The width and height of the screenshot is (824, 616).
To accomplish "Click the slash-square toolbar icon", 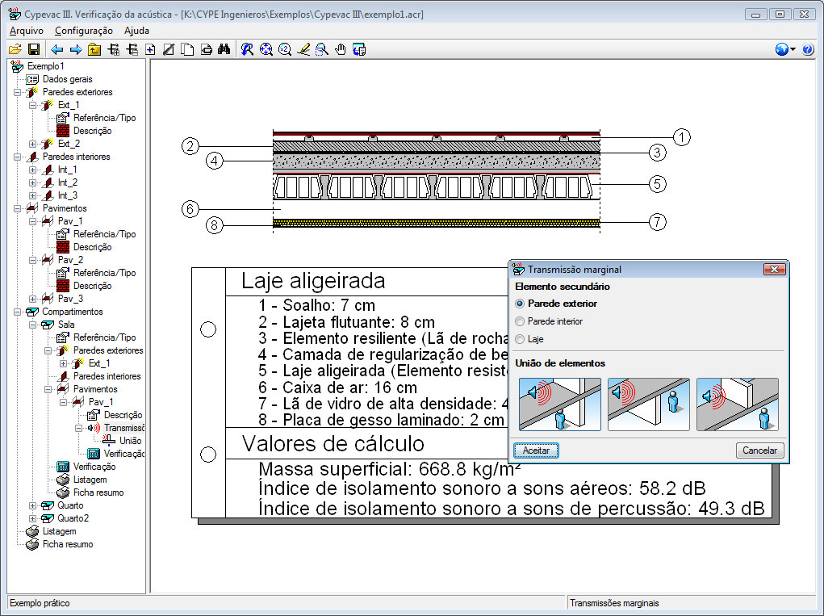I will 169,49.
